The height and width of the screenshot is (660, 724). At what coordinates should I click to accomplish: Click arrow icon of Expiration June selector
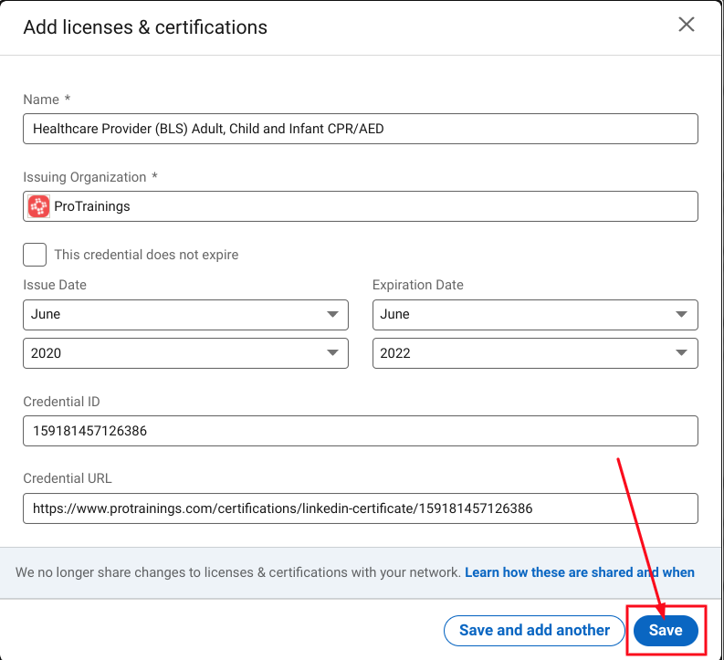click(681, 314)
